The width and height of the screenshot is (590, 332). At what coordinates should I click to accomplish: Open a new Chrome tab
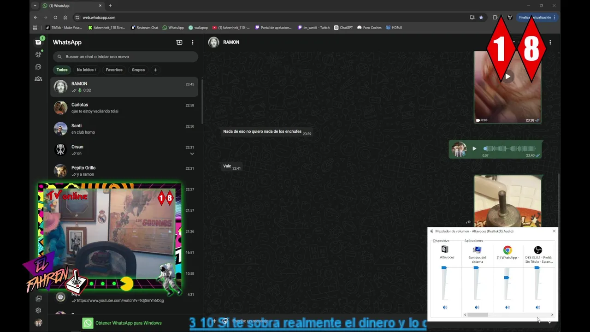110,6
